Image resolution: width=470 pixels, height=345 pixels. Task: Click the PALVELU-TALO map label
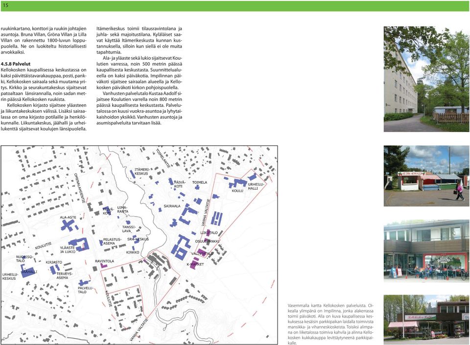[85, 290]
